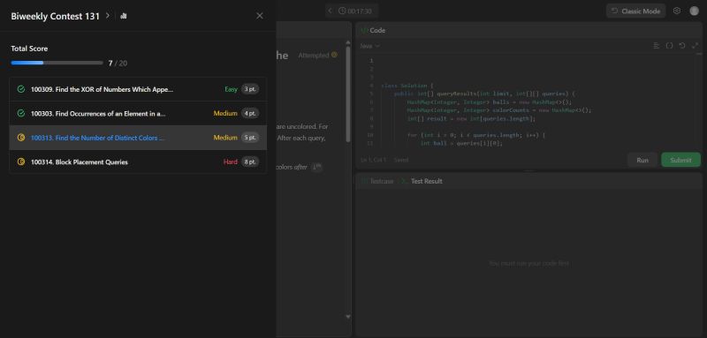The width and height of the screenshot is (707, 338).
Task: Click the format code icon in the editor
Action: point(657,46)
